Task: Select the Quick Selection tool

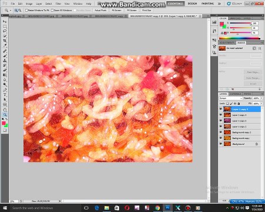Action: (5, 36)
